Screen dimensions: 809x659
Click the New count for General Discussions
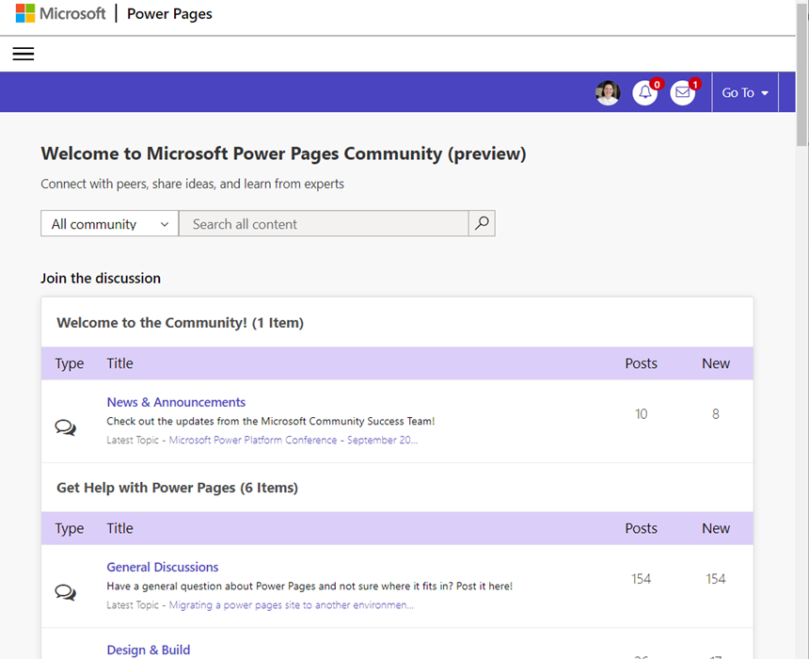tap(716, 579)
